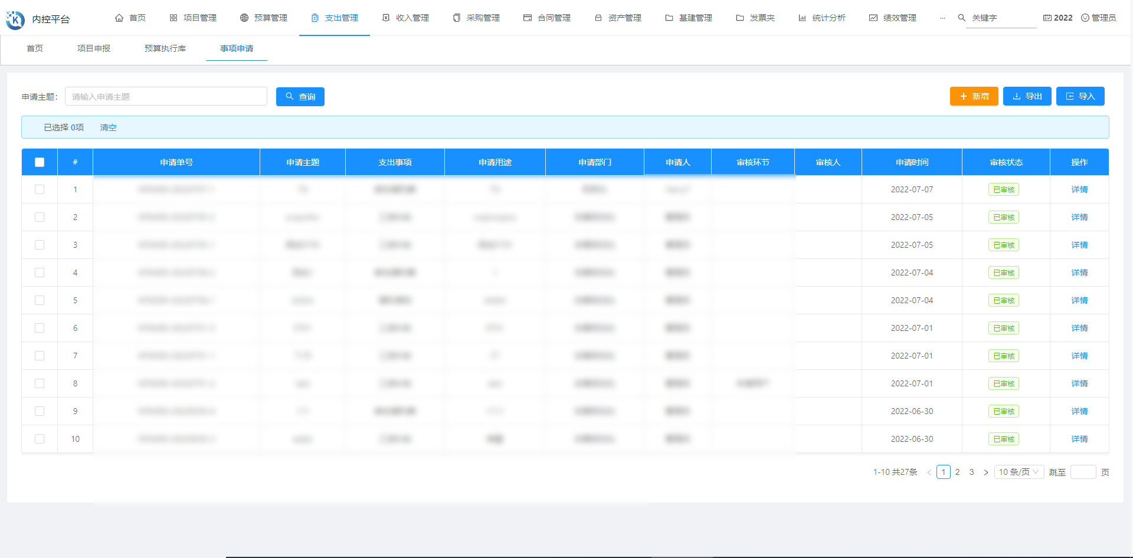
Task: Go to next page using right chevron
Action: point(985,472)
